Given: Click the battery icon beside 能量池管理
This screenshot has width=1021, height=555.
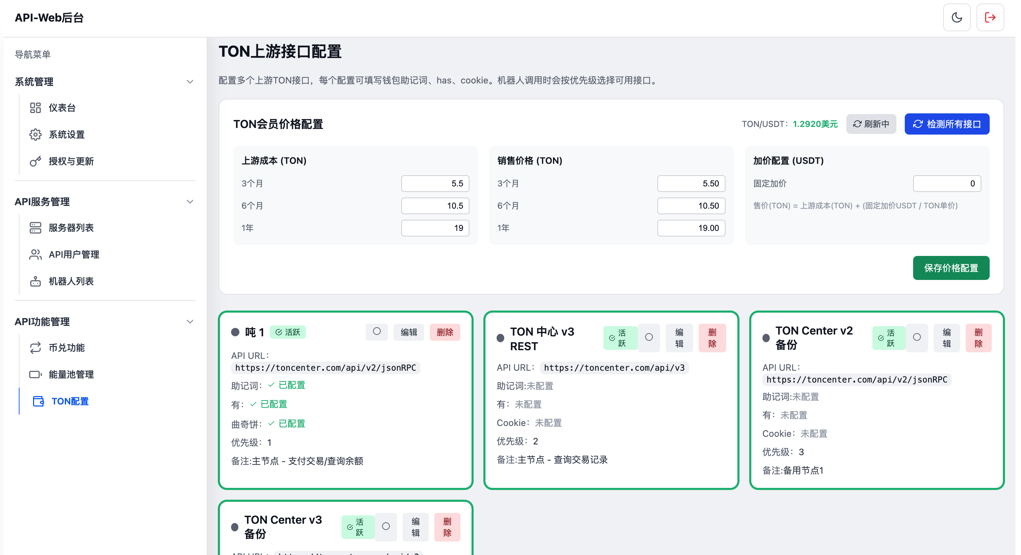Looking at the screenshot, I should (35, 375).
